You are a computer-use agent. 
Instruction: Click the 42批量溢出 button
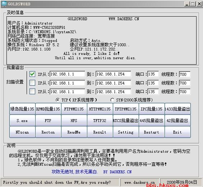click(x=177, y=121)
